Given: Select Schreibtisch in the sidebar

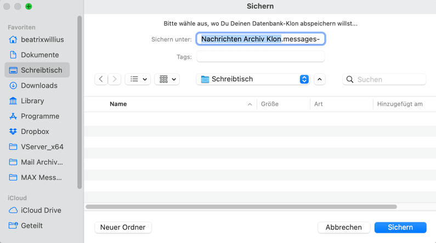Looking at the screenshot, I should [x=37, y=70].
